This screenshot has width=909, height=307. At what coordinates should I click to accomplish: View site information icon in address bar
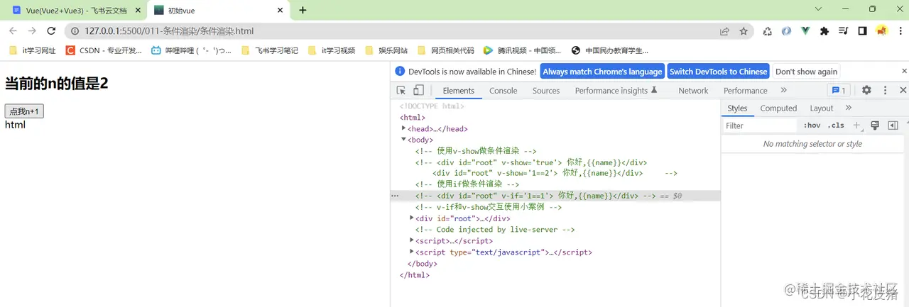point(75,31)
